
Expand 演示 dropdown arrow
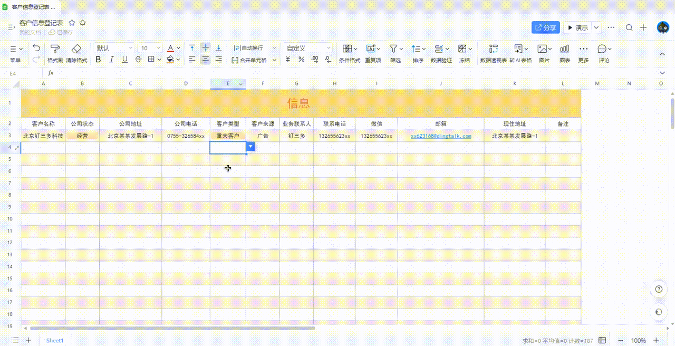[x=596, y=27]
